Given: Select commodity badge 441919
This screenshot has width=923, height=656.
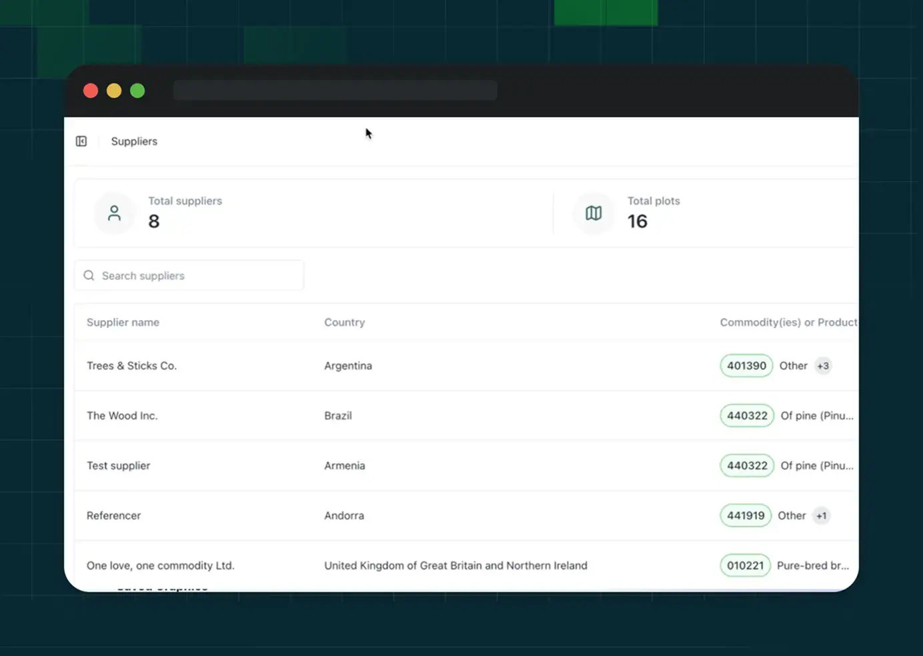Looking at the screenshot, I should (x=745, y=515).
